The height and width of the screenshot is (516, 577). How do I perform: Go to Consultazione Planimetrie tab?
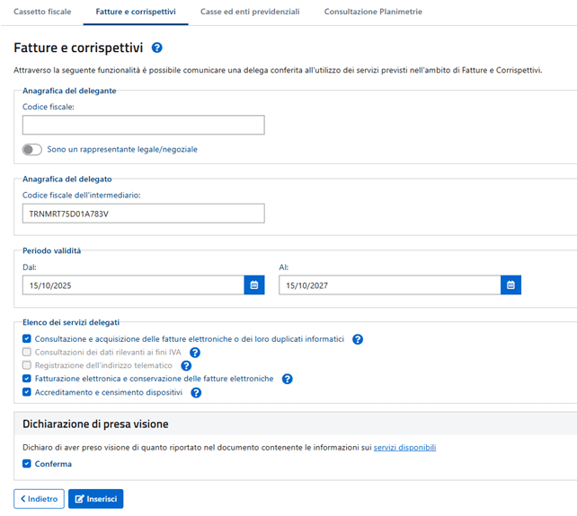373,12
